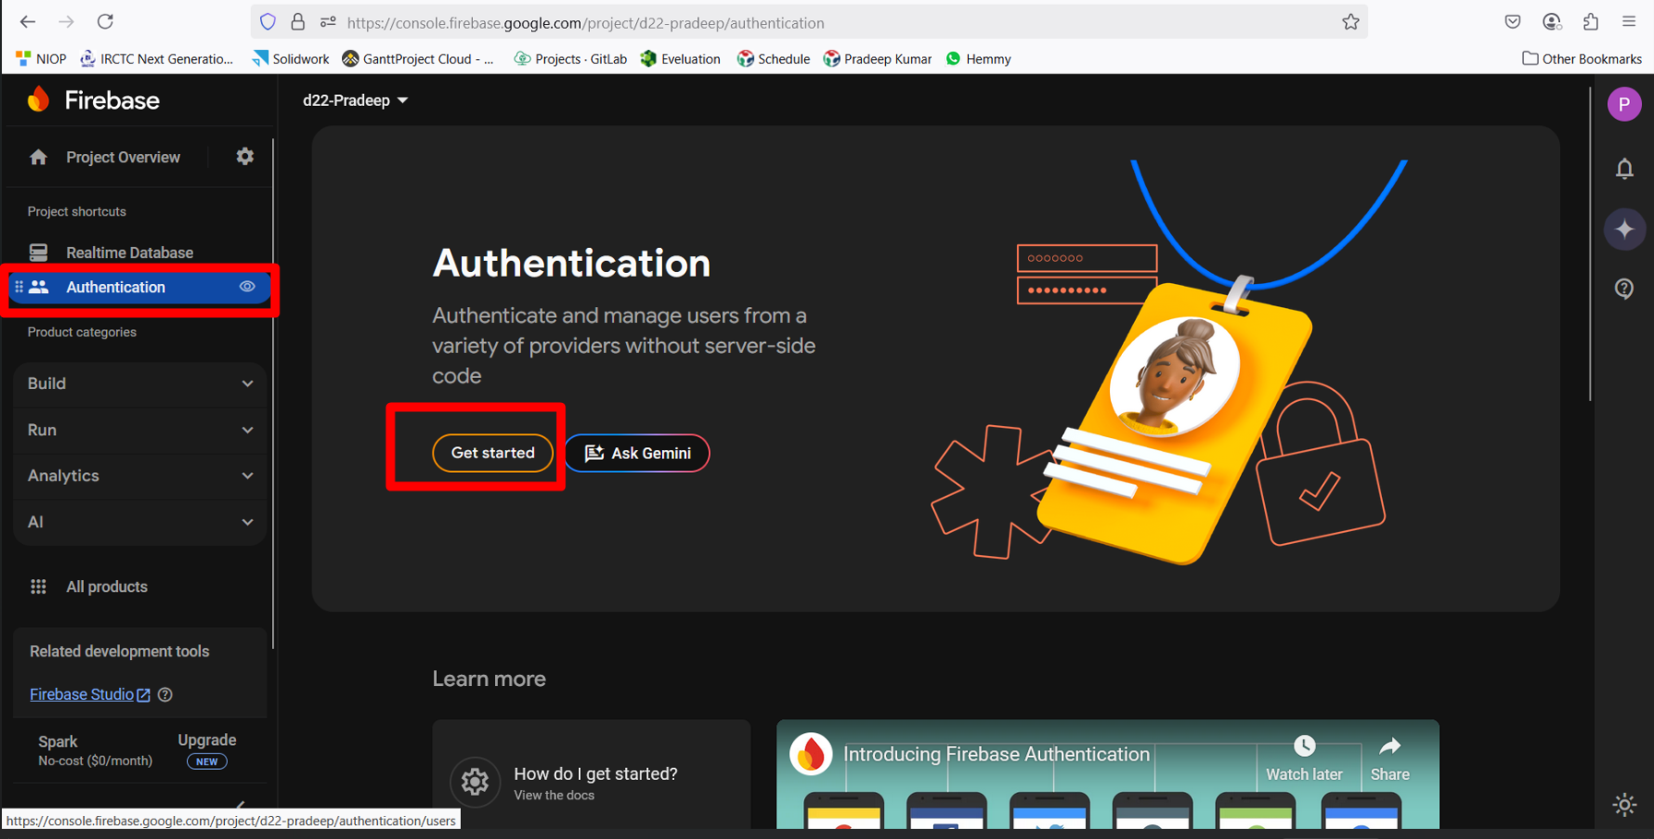Open the help question mark icon
The height and width of the screenshot is (839, 1654).
1624,290
